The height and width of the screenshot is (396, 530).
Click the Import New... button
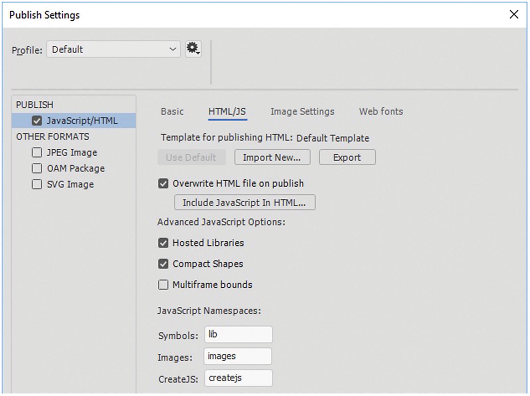click(x=272, y=157)
